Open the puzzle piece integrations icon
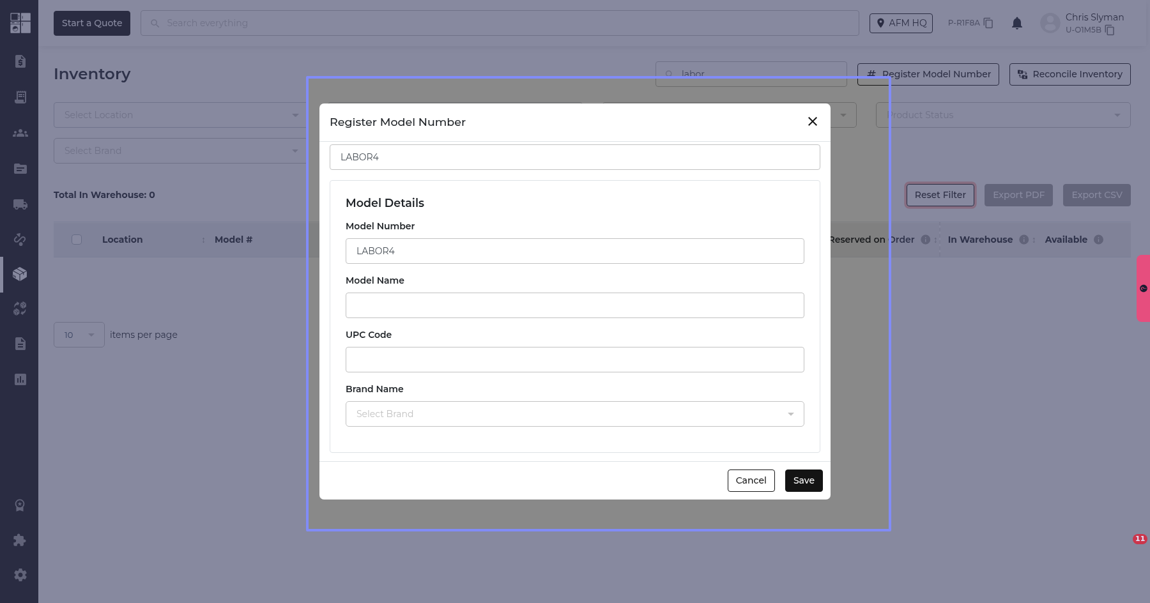Viewport: 1150px width, 603px height. click(x=20, y=540)
